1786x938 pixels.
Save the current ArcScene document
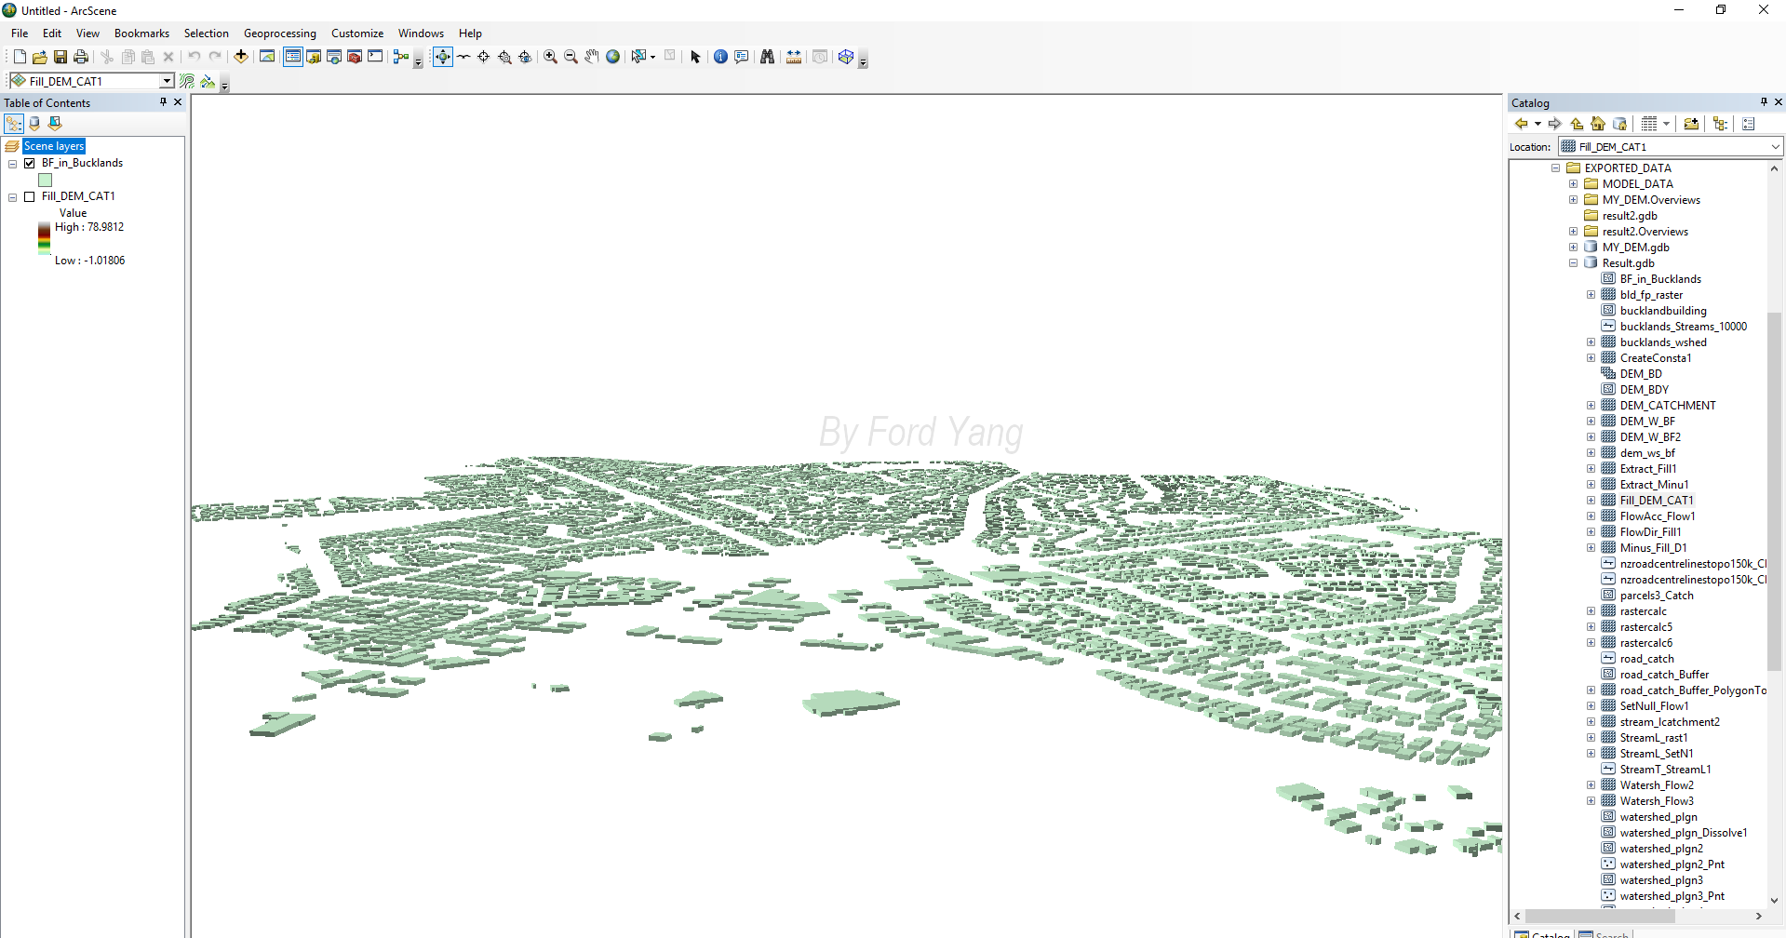coord(60,57)
